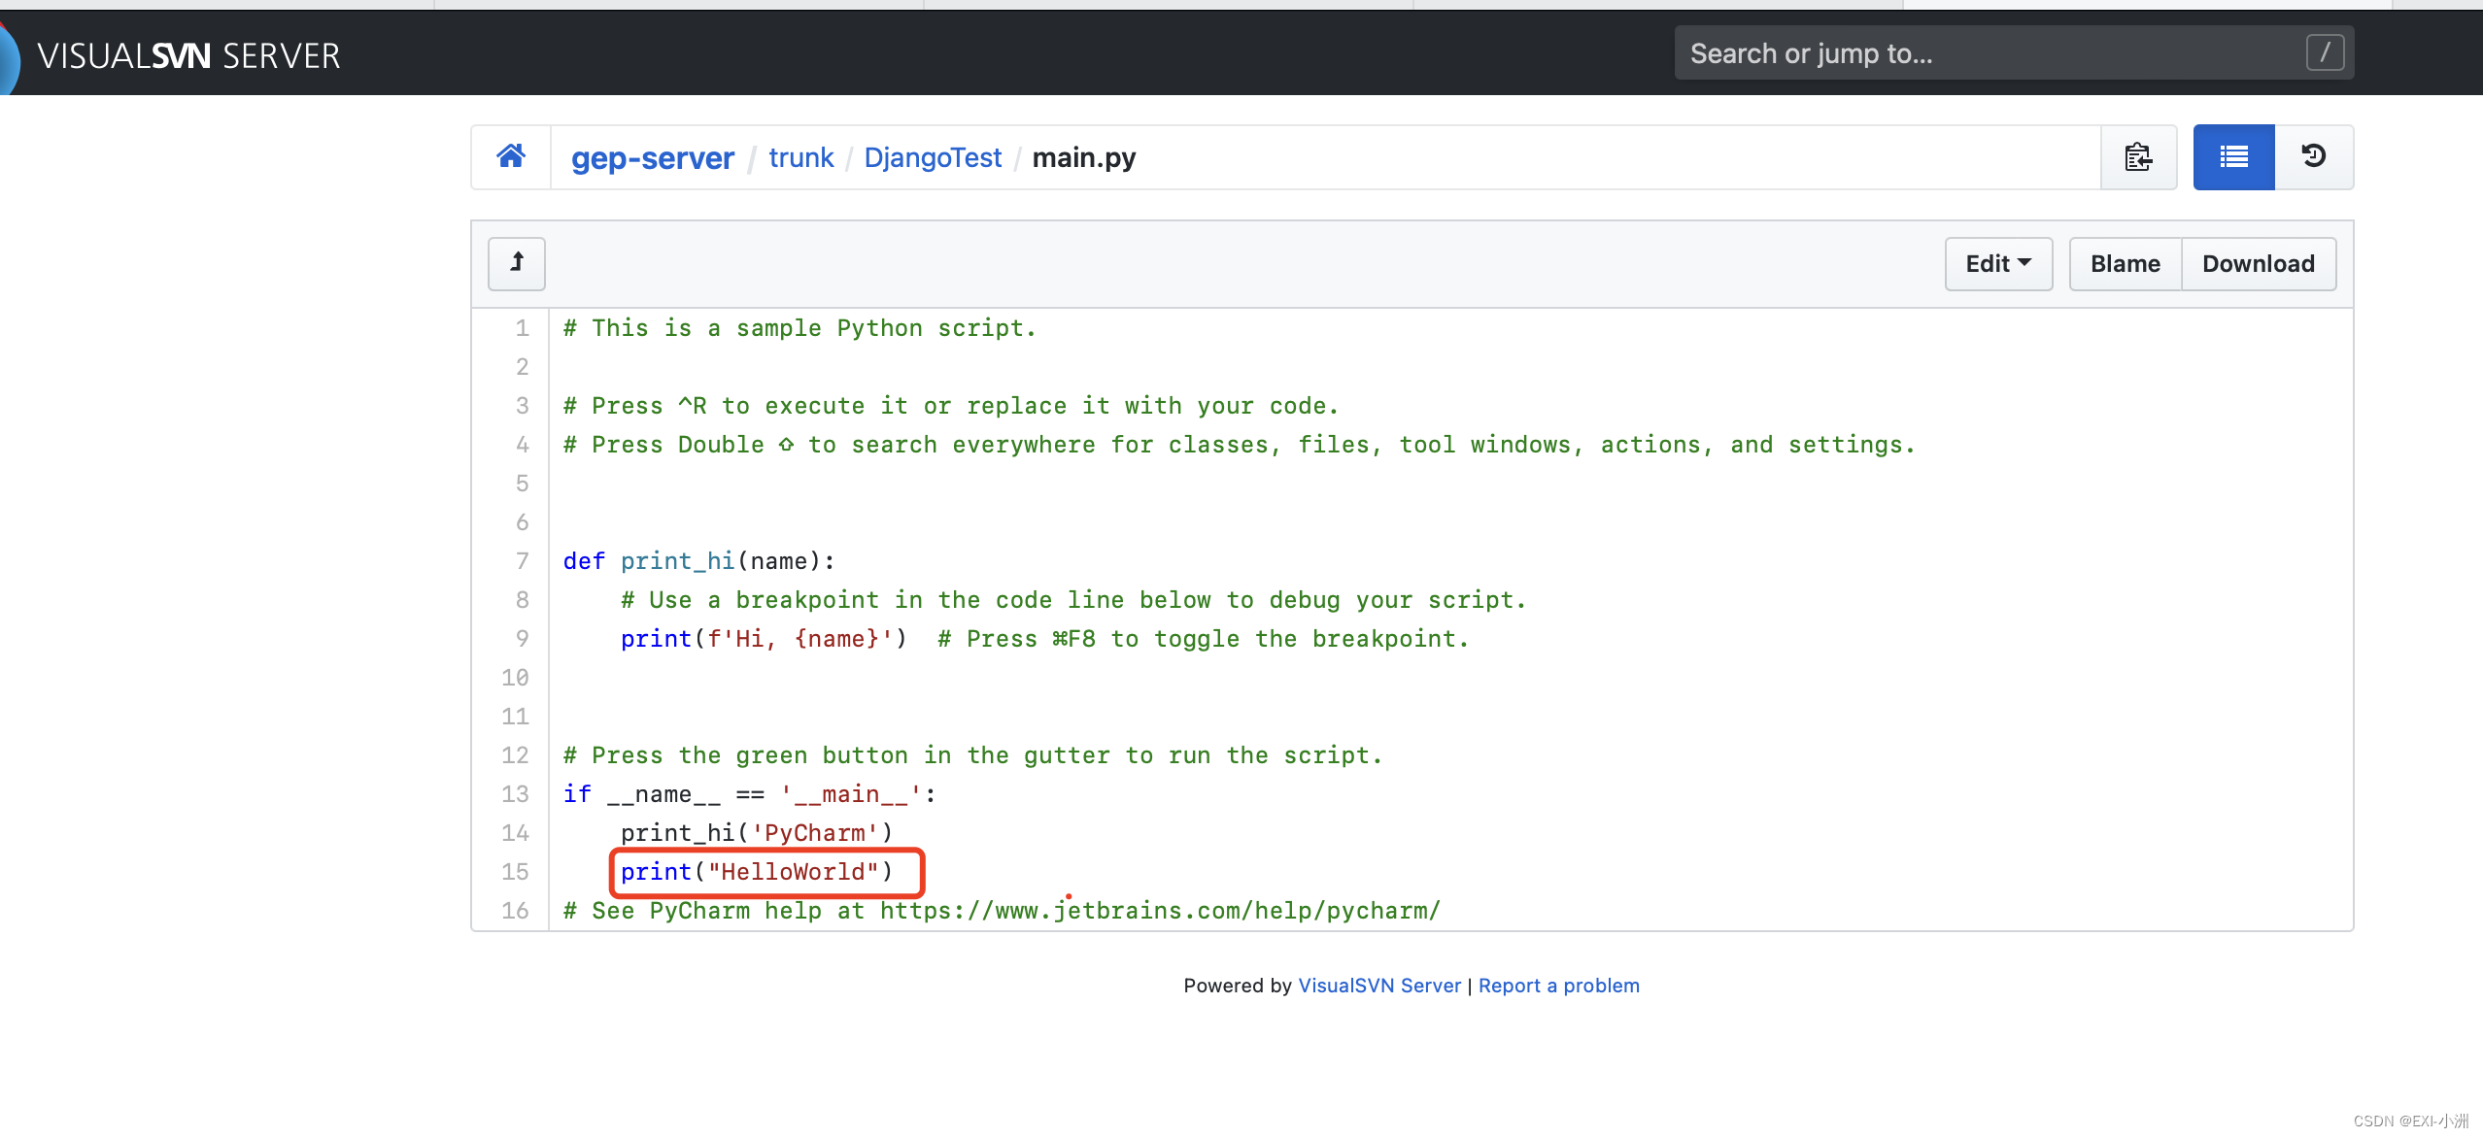Click line number 13
The height and width of the screenshot is (1138, 2483).
tap(515, 794)
